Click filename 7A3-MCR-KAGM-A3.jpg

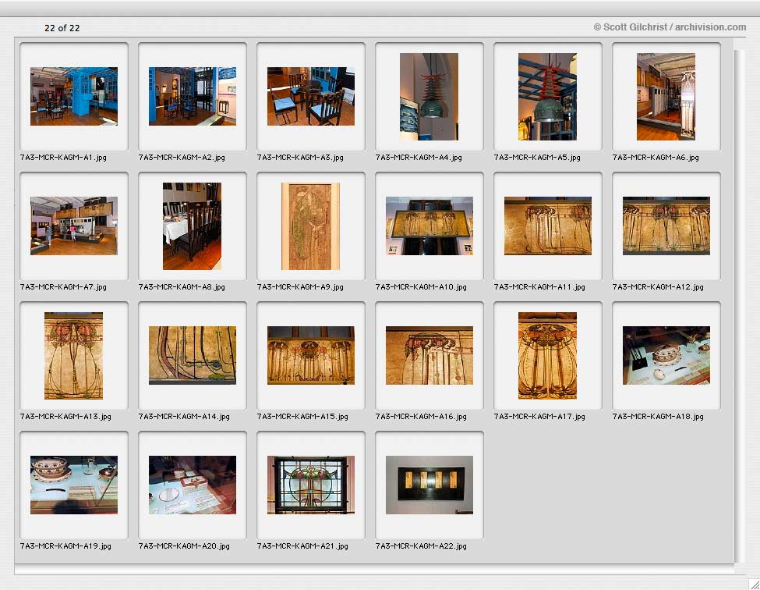pos(300,157)
